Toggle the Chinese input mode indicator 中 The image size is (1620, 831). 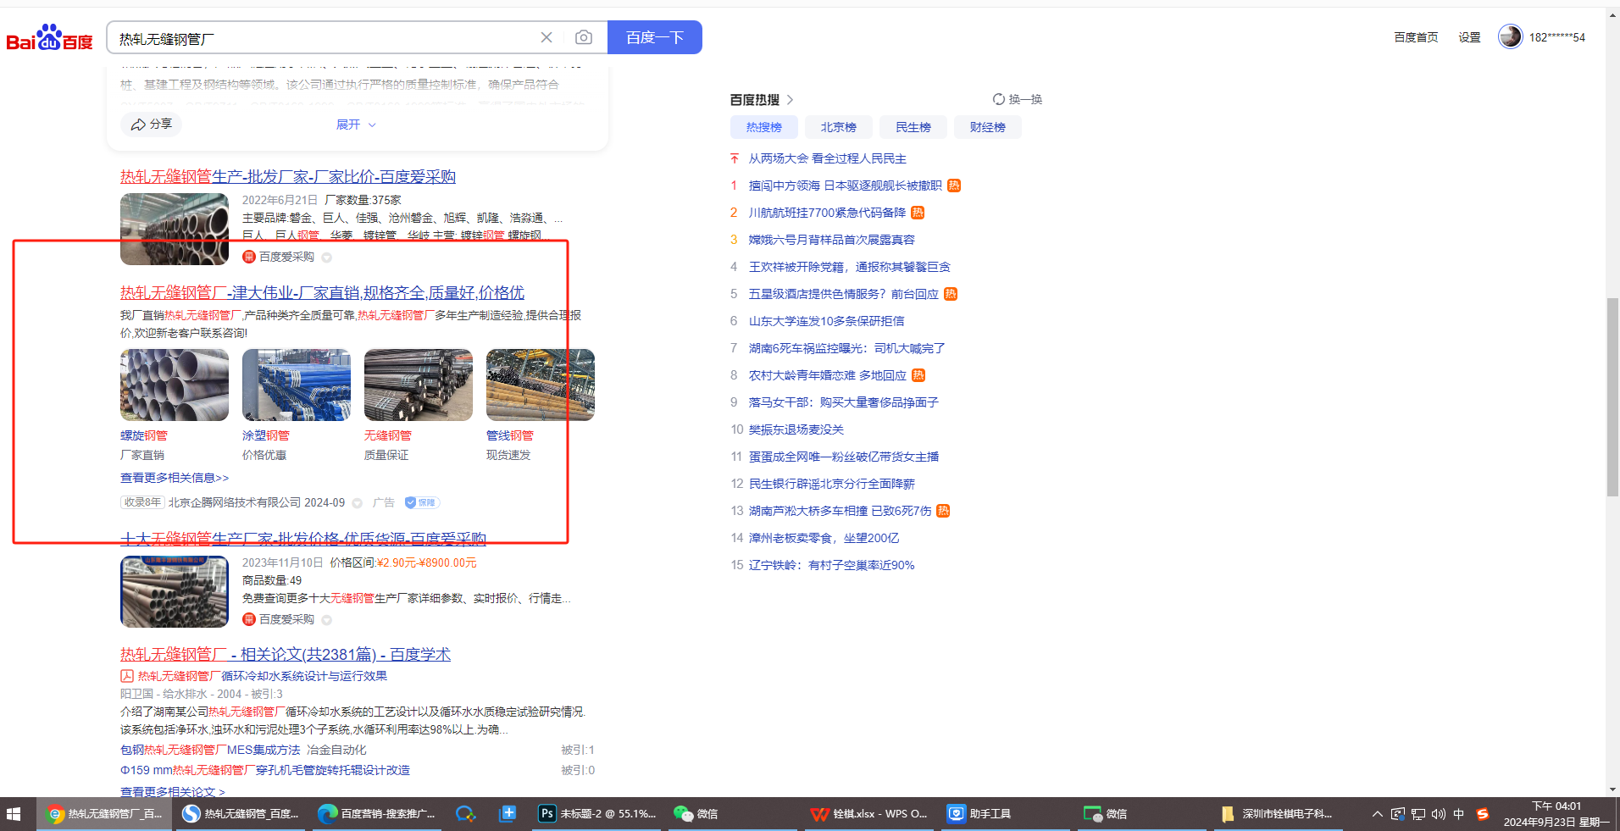1458,814
